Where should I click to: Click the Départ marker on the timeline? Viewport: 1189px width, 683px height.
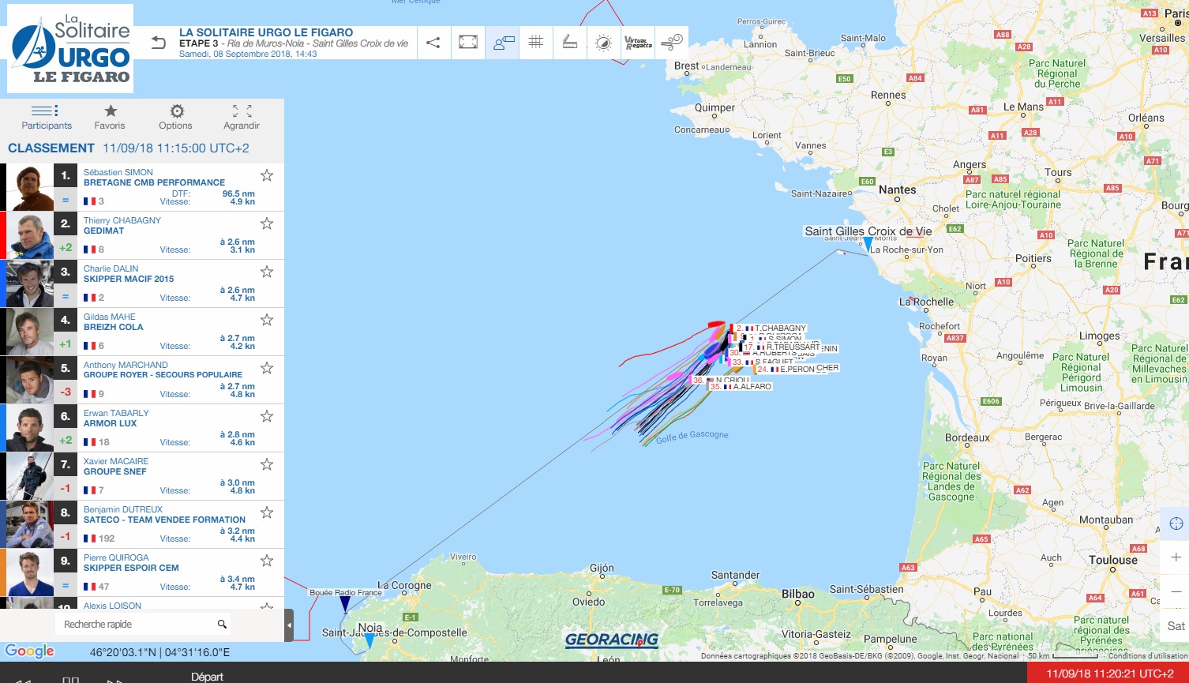click(x=208, y=677)
